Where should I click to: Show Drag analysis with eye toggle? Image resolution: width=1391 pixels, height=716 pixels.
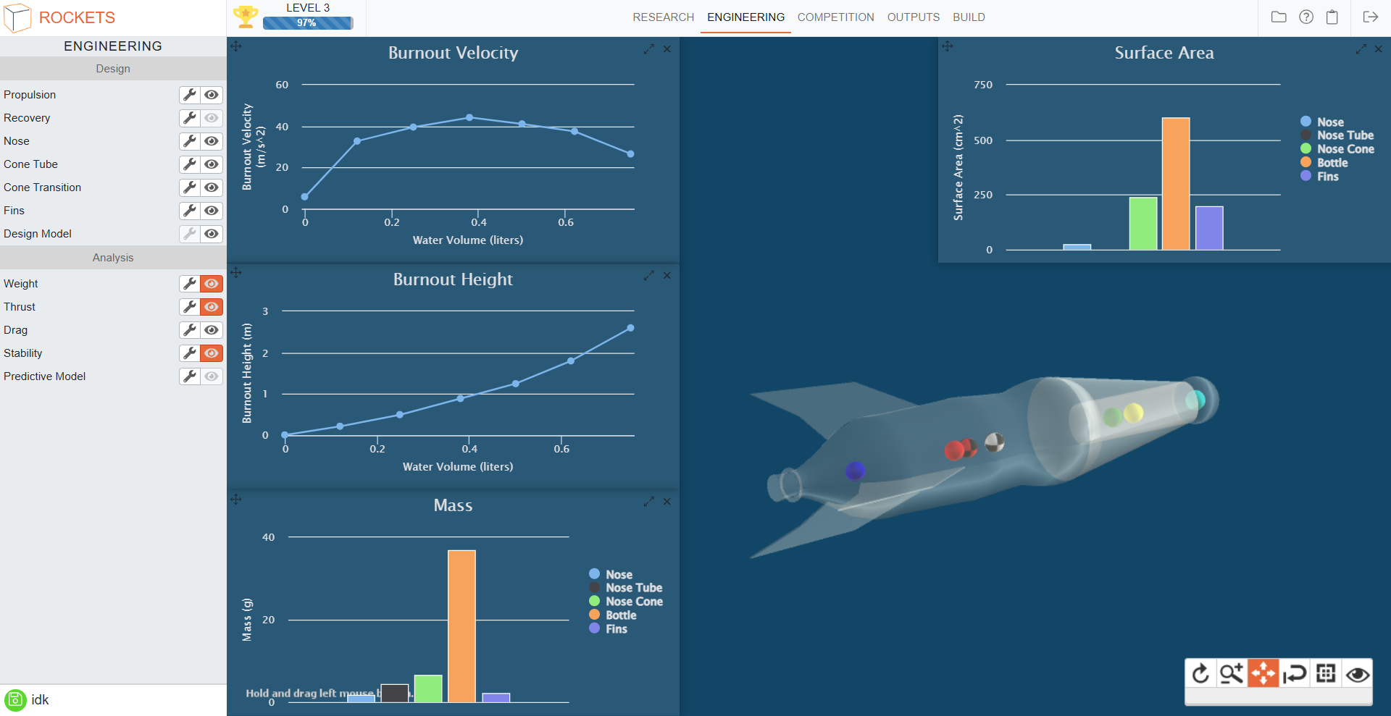(x=212, y=330)
